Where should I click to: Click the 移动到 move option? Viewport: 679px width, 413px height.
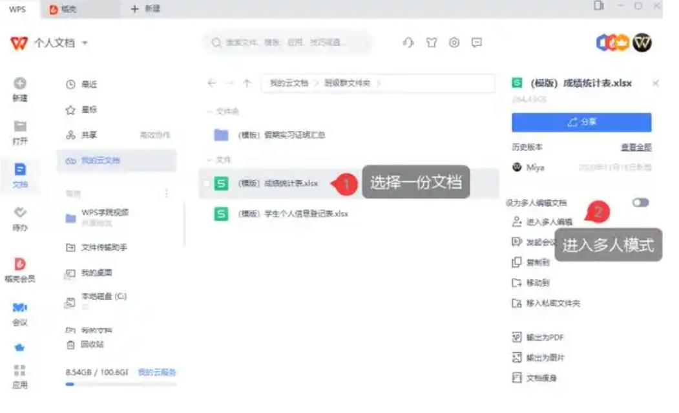click(x=531, y=282)
